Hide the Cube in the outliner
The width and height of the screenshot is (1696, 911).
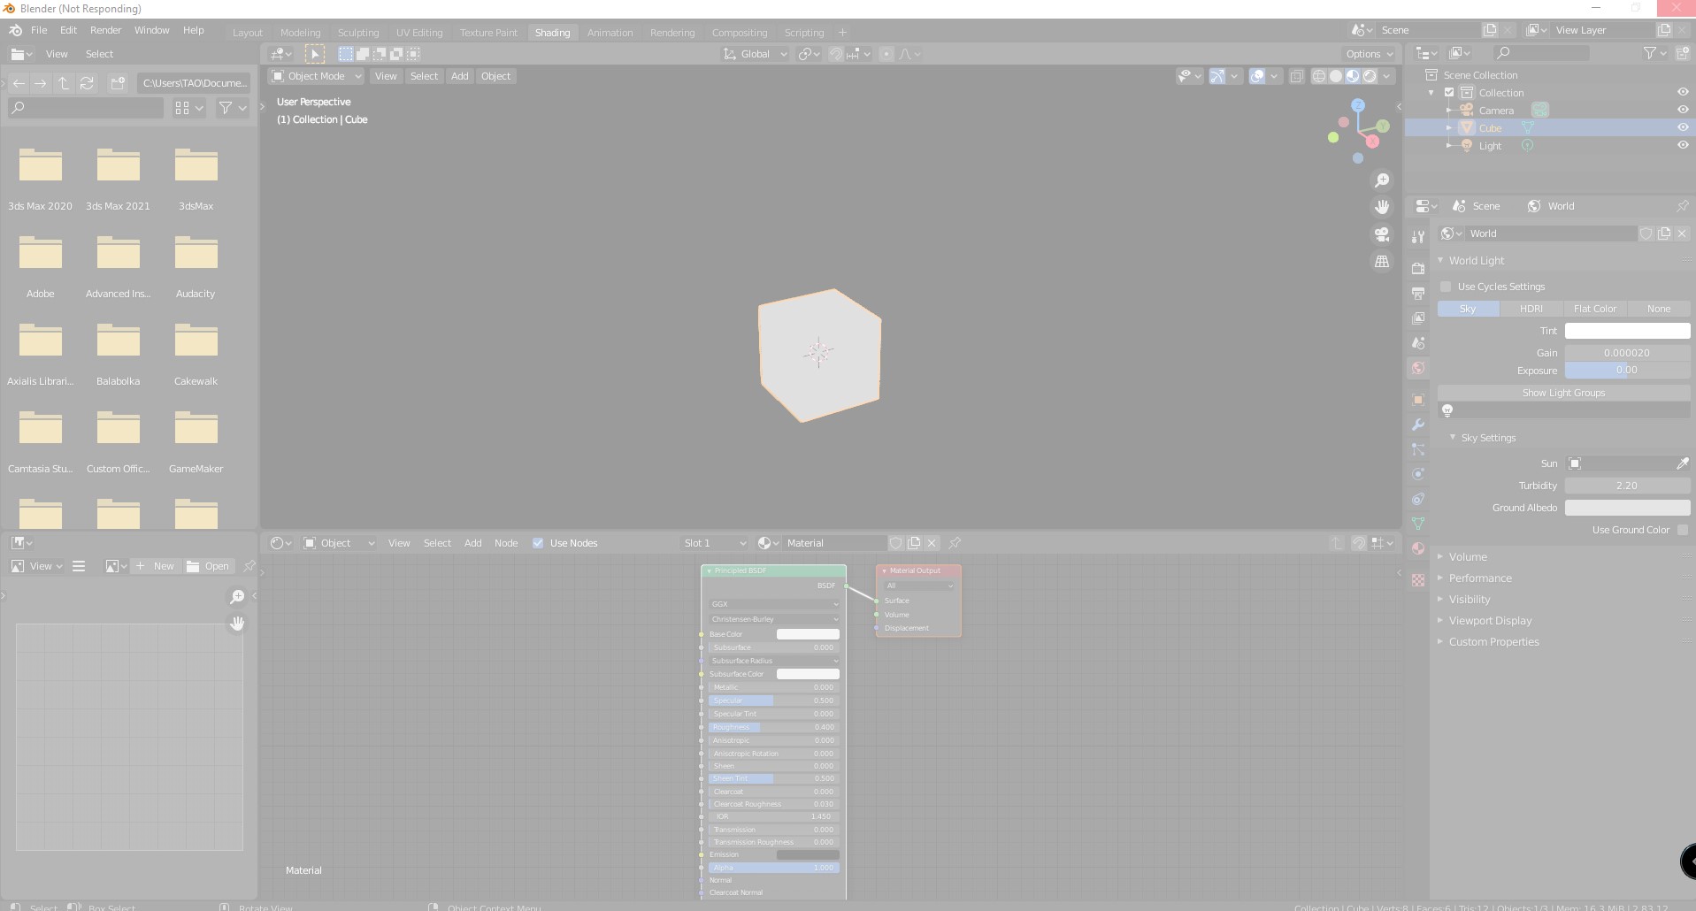(x=1682, y=128)
